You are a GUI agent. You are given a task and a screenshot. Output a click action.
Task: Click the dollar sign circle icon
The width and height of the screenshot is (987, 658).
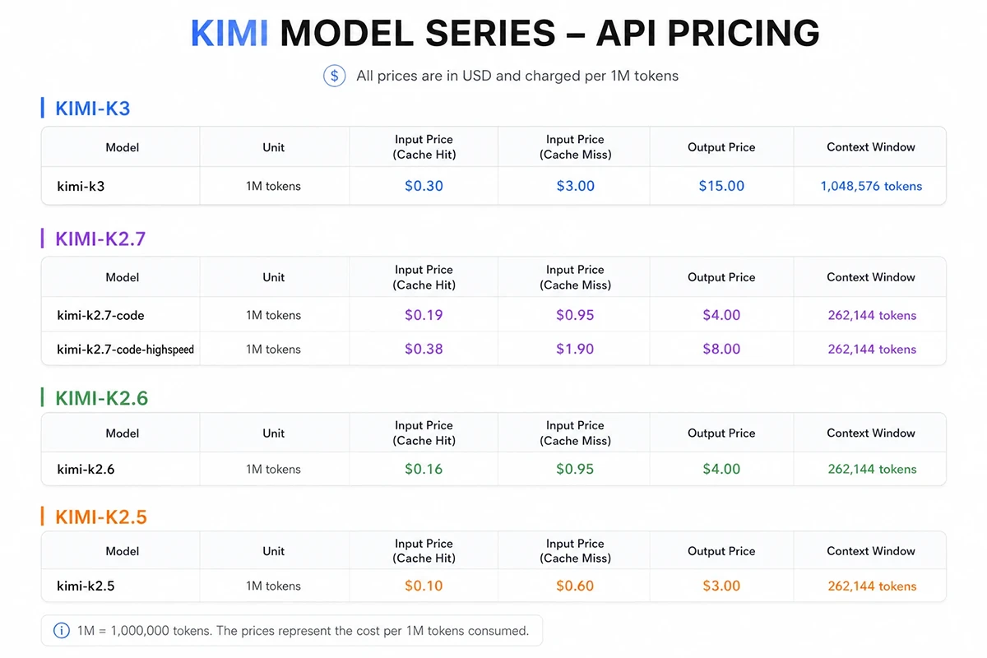coord(334,76)
